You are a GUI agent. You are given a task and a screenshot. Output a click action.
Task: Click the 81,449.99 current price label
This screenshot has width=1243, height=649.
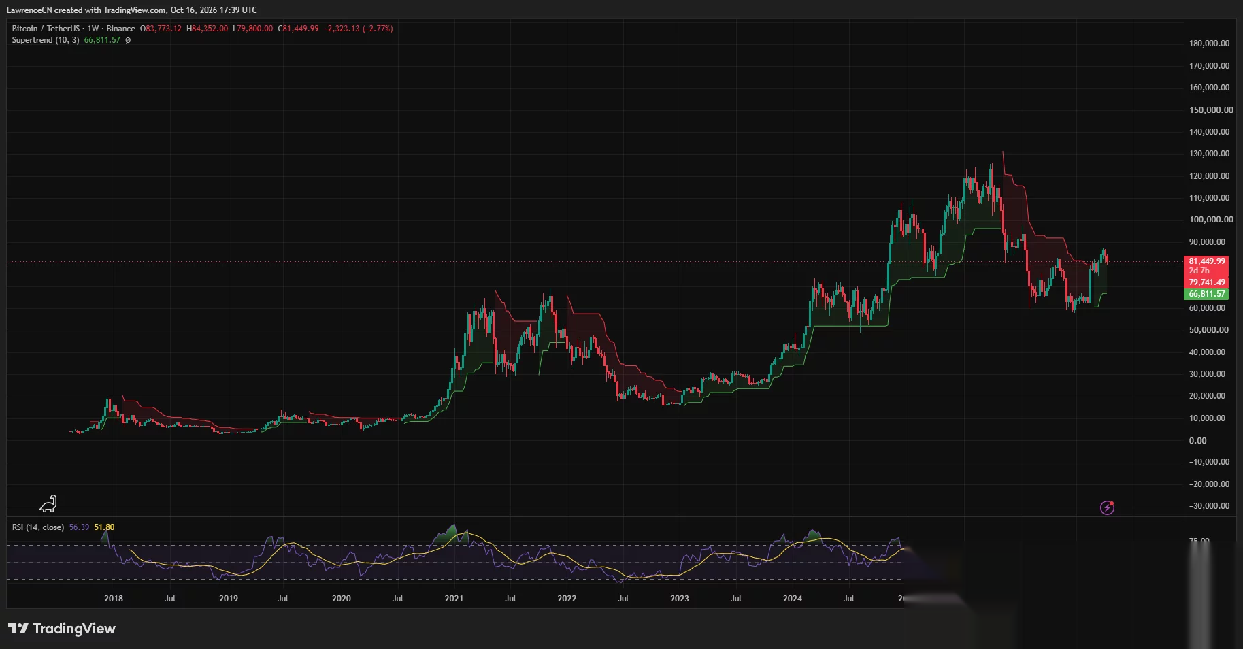[1207, 261]
